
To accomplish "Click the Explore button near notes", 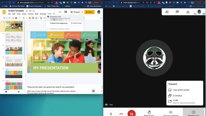I will (93, 91).
